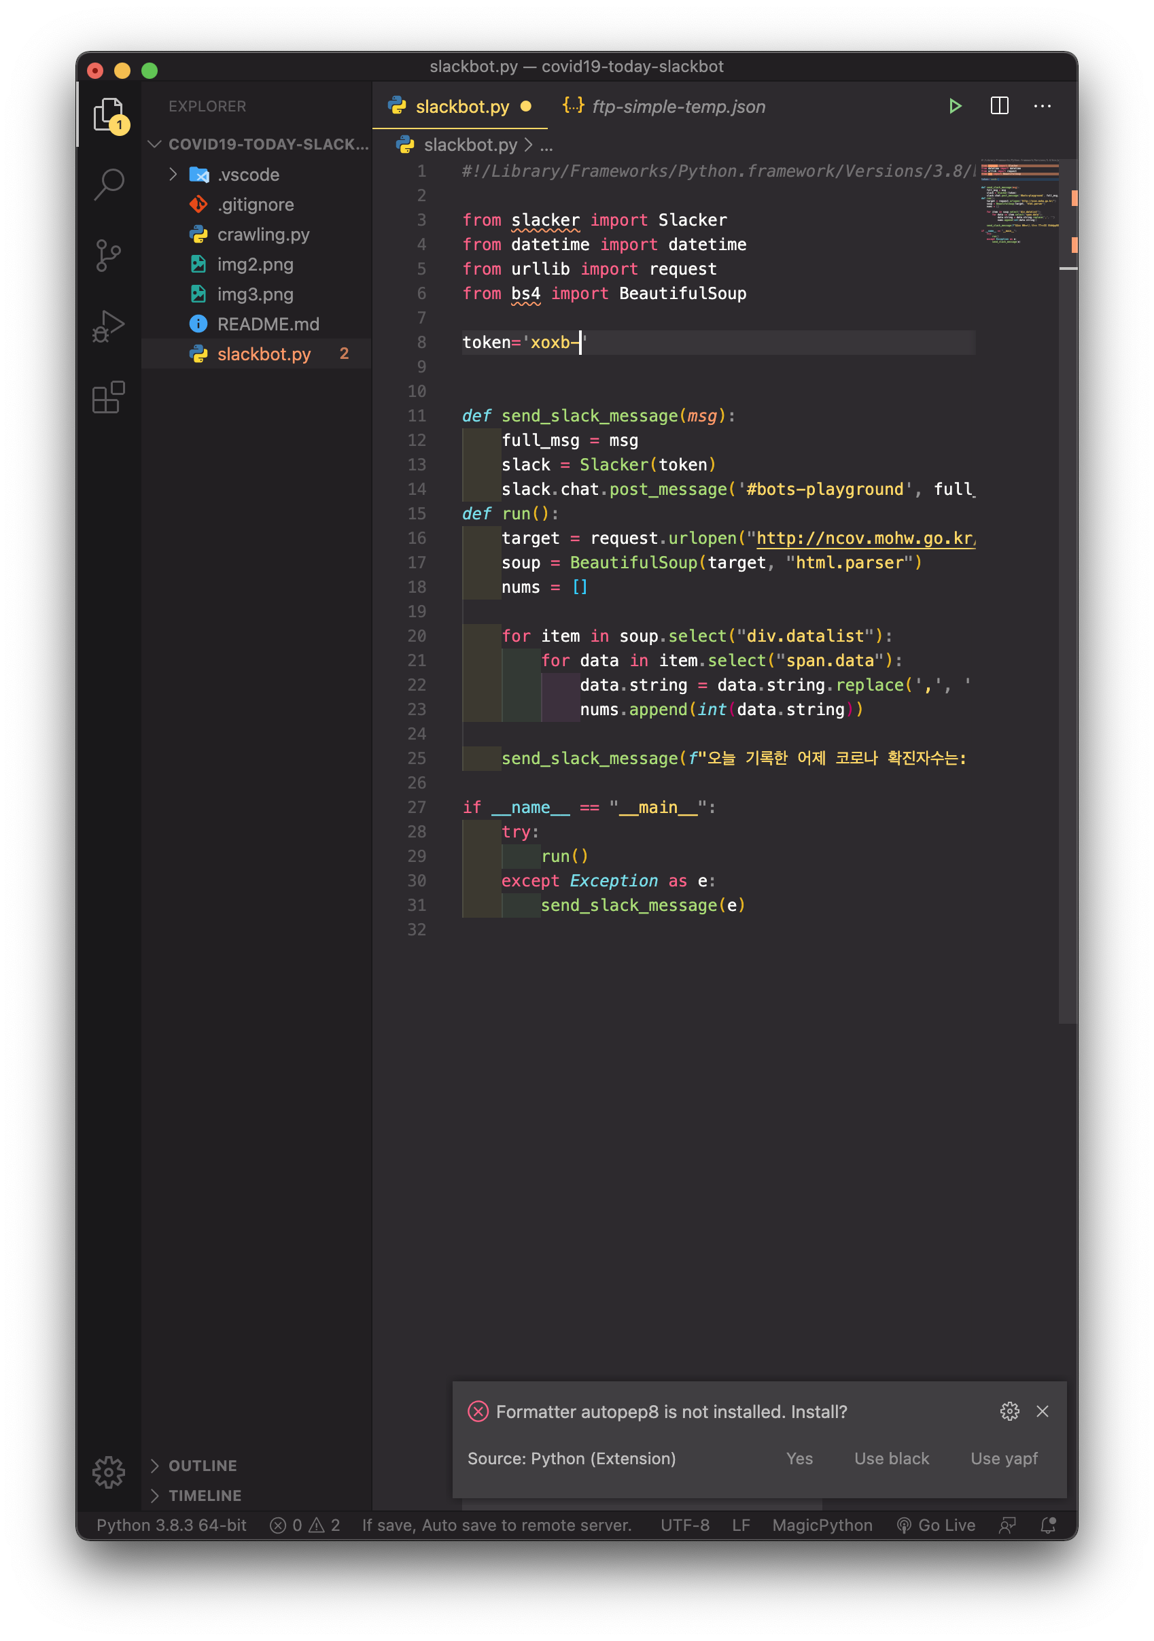Click the unsaved dot on slackbot.py tab

tap(526, 107)
